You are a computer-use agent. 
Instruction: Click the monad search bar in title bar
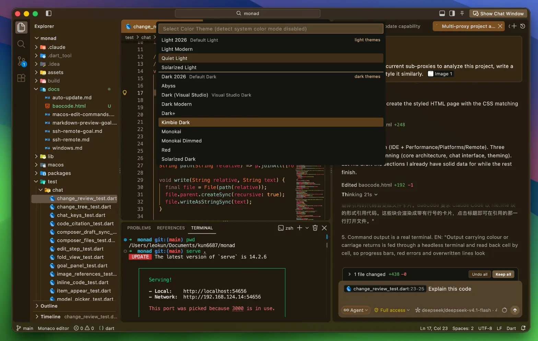[x=247, y=13]
